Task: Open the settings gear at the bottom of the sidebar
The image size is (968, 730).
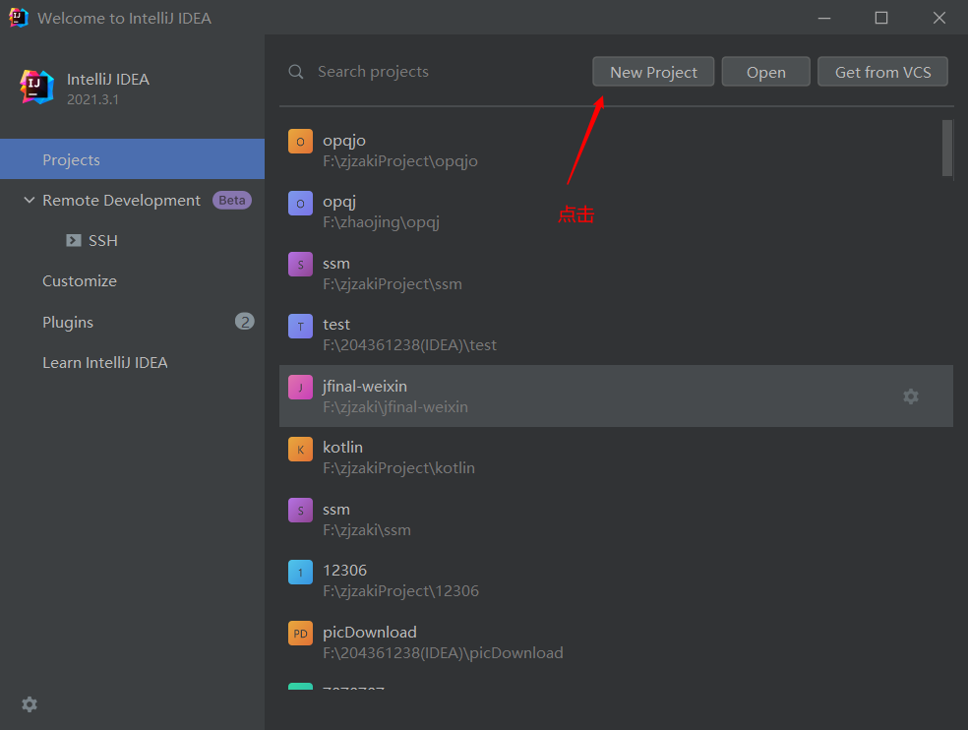Action: point(29,704)
